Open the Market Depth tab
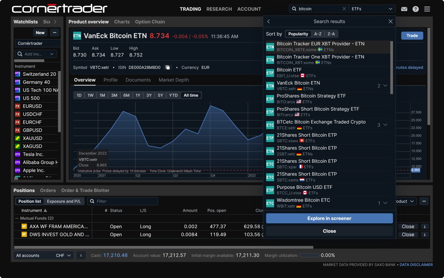Screen dimensions: 444x278 174,80
